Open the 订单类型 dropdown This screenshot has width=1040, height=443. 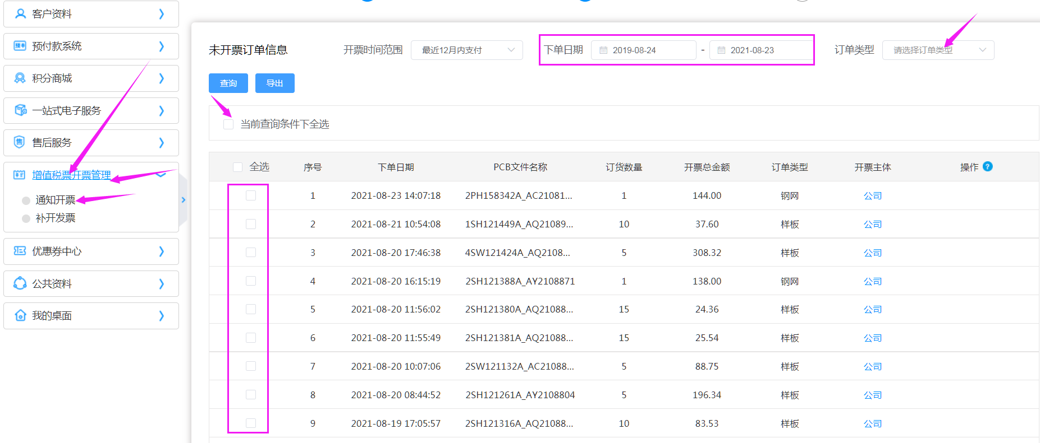[x=937, y=50]
